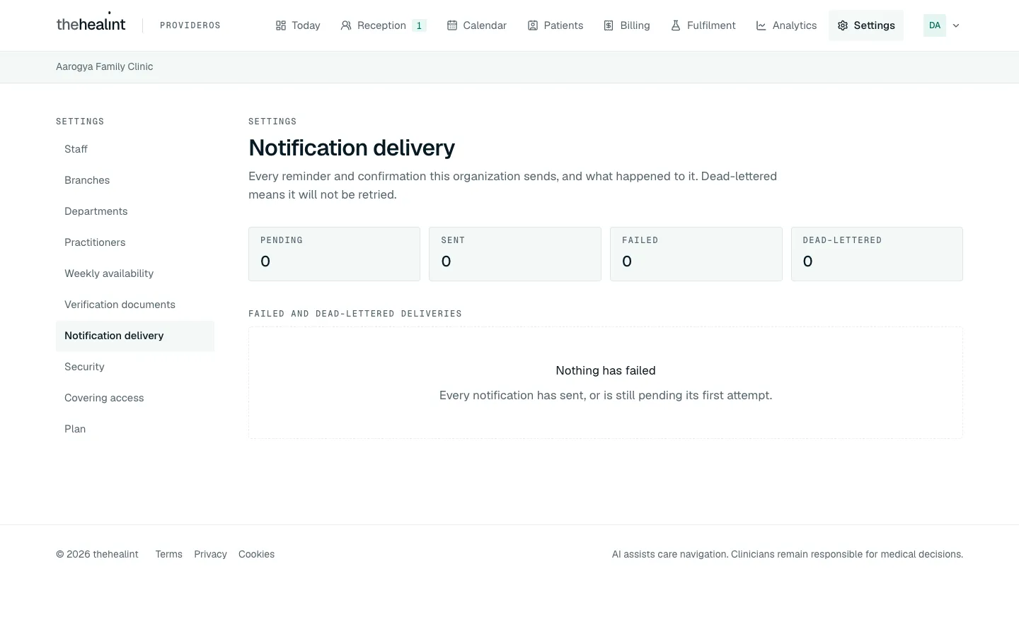View the Analytics tab label
Screen dimensions: 1019x636
point(795,25)
